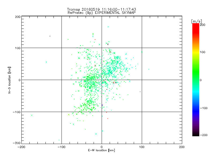This screenshot has width=214, height=160.
Task: Click the title line "Tromsø 20160519 11:16:00-11:17:43"
Action: click(101, 9)
